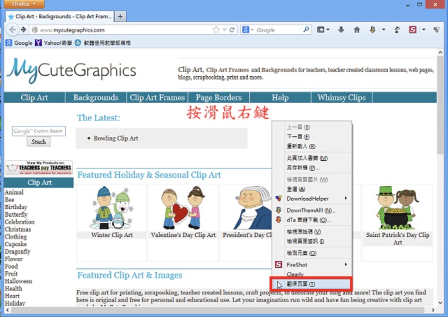
Task: Open the Firefox application menu button
Action: coord(24,4)
